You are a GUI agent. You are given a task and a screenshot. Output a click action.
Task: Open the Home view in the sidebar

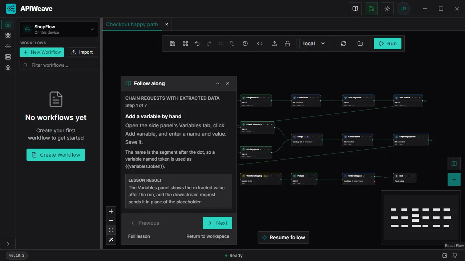click(x=8, y=24)
